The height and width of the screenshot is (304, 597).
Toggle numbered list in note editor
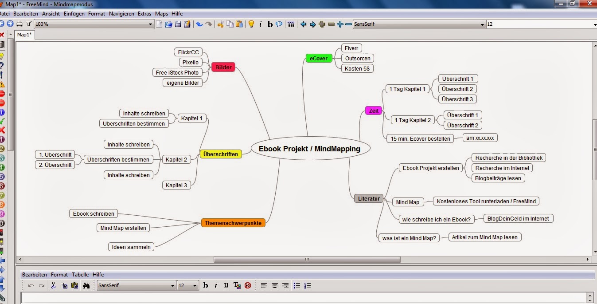click(308, 285)
